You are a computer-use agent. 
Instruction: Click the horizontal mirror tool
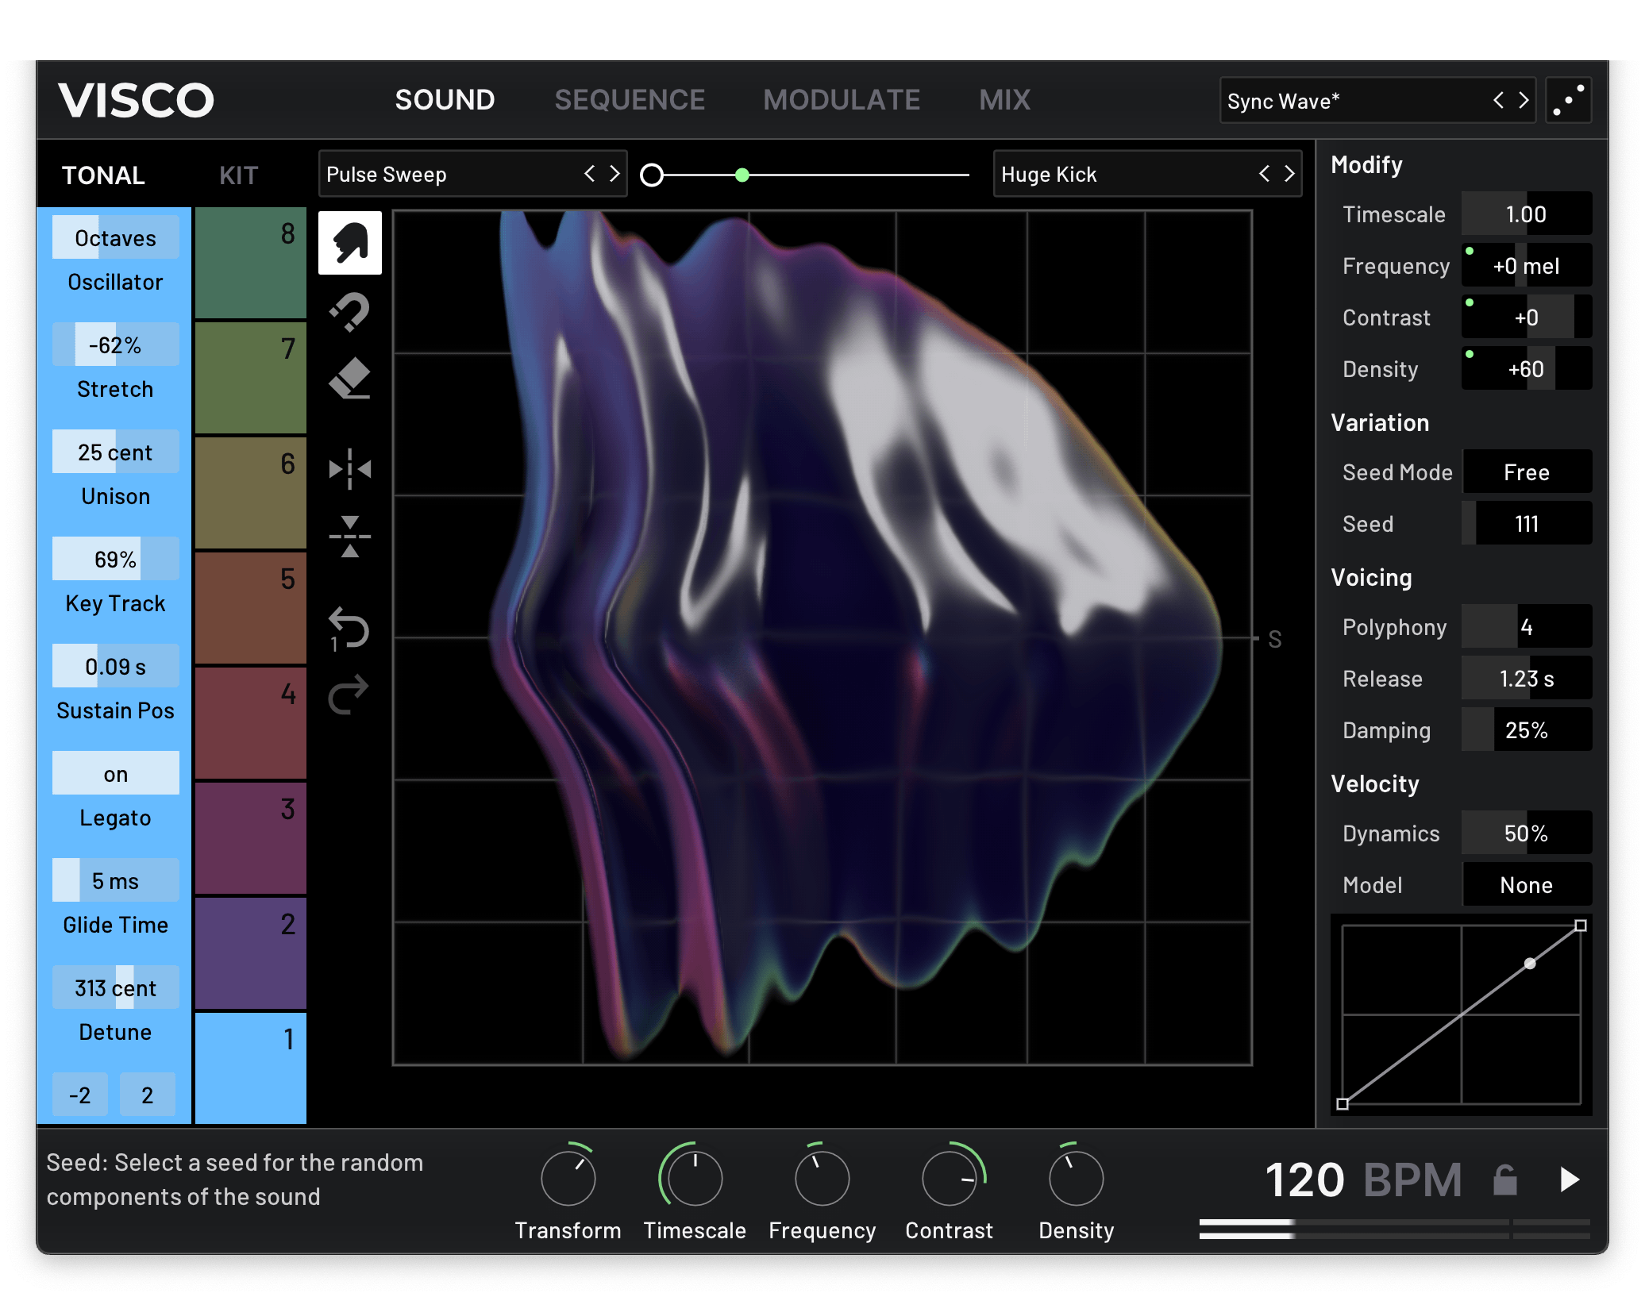coord(349,469)
